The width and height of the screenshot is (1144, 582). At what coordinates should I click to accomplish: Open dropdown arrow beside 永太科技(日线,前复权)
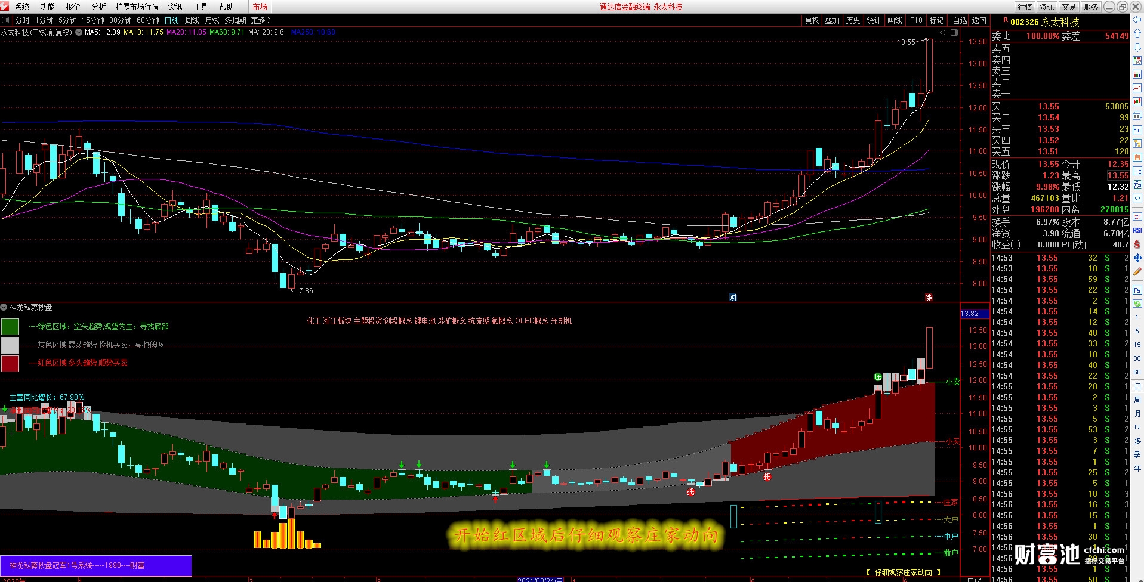[78, 32]
